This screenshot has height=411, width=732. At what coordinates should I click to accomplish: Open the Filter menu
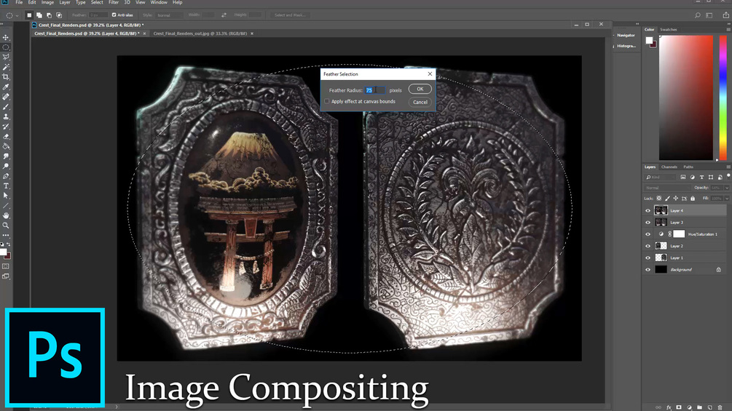tap(114, 2)
